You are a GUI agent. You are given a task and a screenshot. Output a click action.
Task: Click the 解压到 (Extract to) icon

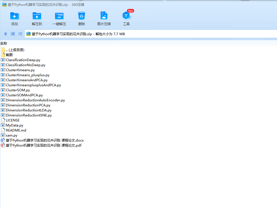click(x=37, y=16)
